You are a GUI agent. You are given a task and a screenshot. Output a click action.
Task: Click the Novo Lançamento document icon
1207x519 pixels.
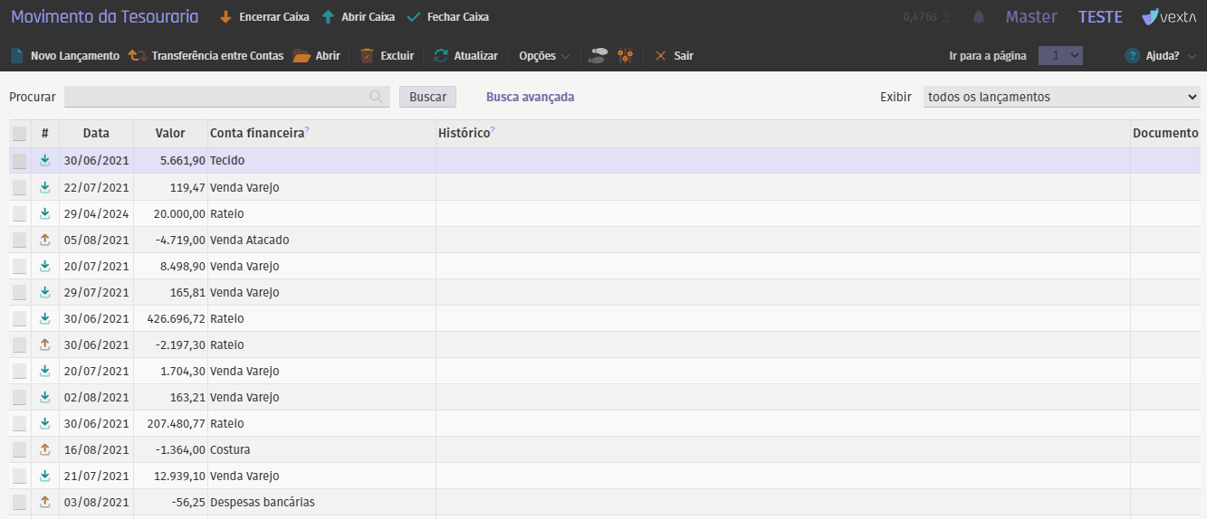coord(17,56)
